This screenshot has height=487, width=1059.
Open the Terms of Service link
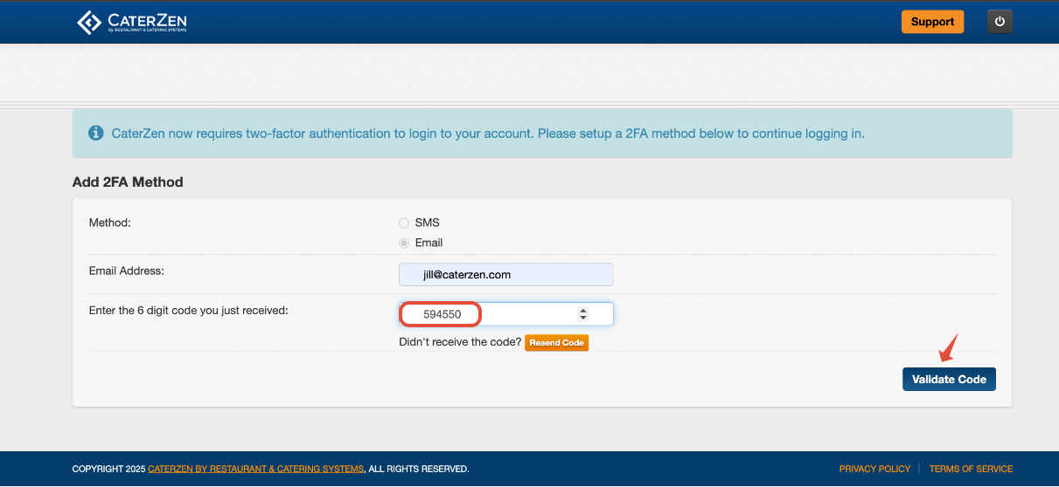(x=971, y=470)
